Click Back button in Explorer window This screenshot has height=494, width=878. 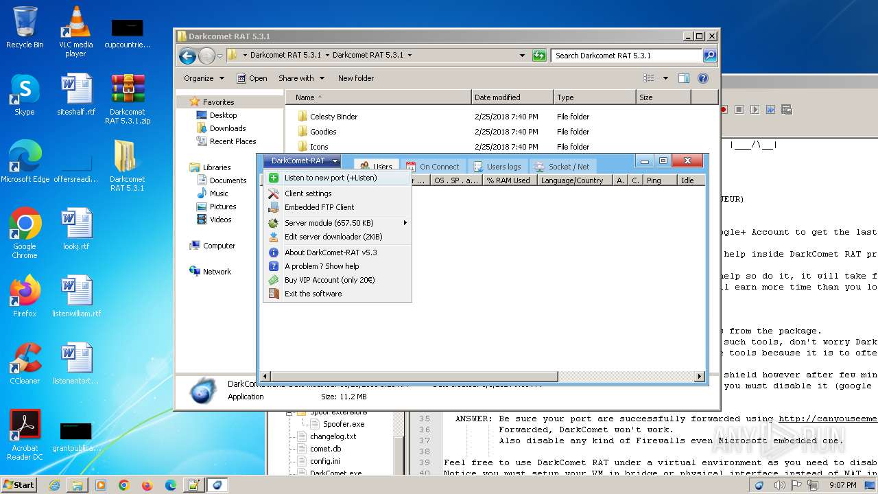pyautogui.click(x=187, y=56)
